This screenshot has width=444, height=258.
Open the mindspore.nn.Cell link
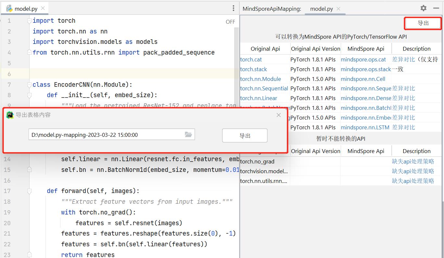pos(363,79)
